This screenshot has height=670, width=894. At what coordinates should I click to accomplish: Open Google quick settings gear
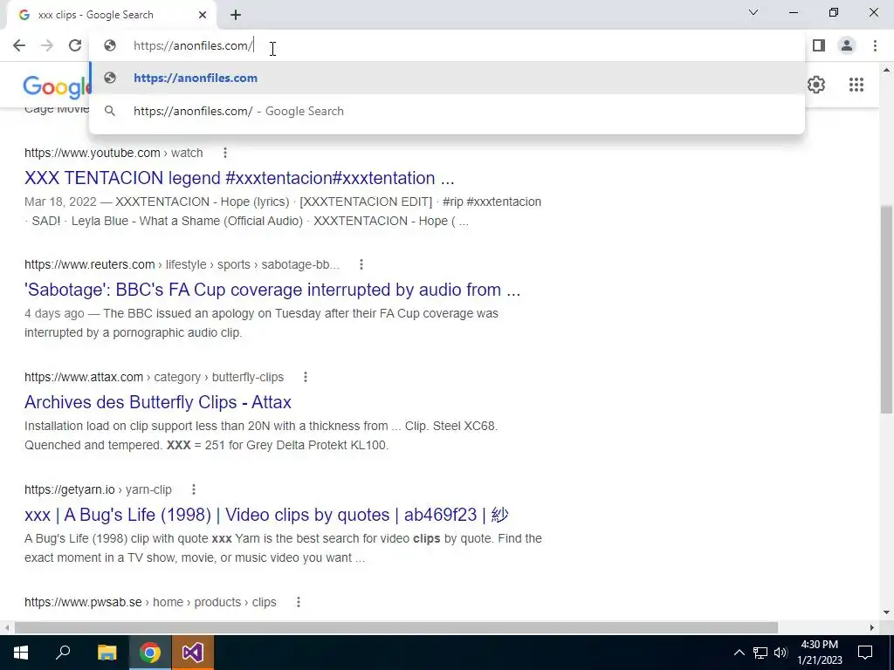[816, 85]
